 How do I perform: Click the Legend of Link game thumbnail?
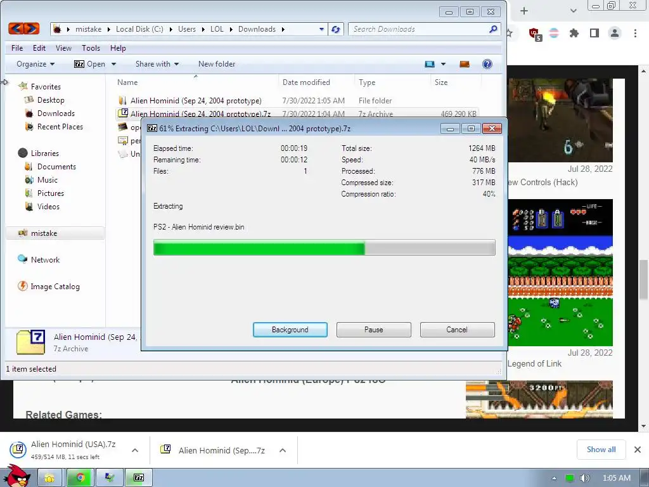tap(560, 273)
